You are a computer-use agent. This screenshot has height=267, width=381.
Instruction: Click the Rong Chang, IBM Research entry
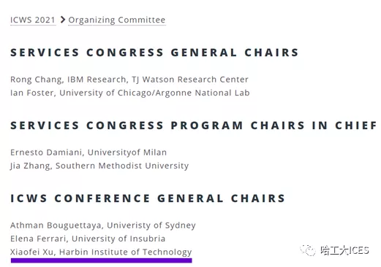(129, 80)
